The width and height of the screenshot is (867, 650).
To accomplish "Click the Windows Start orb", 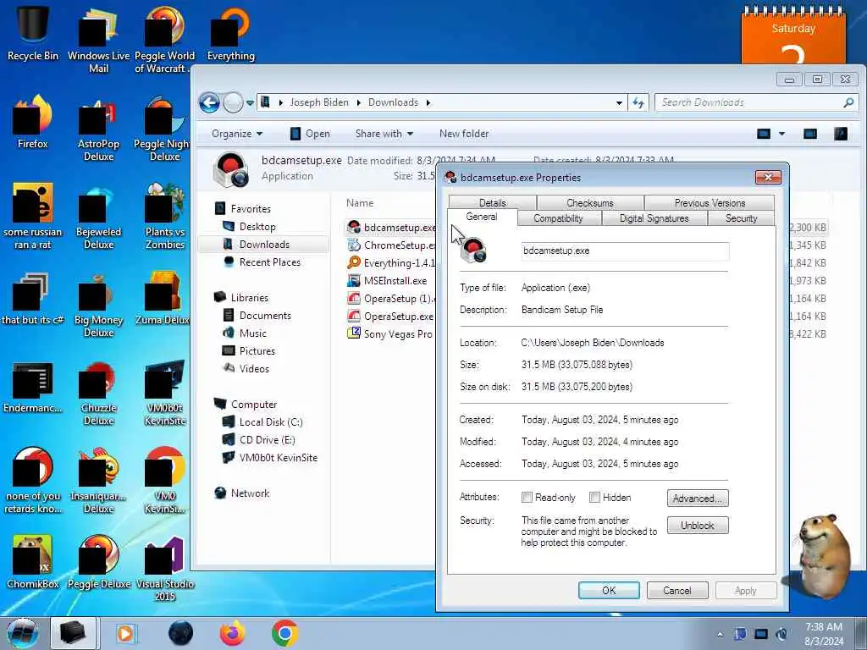I will (x=22, y=633).
